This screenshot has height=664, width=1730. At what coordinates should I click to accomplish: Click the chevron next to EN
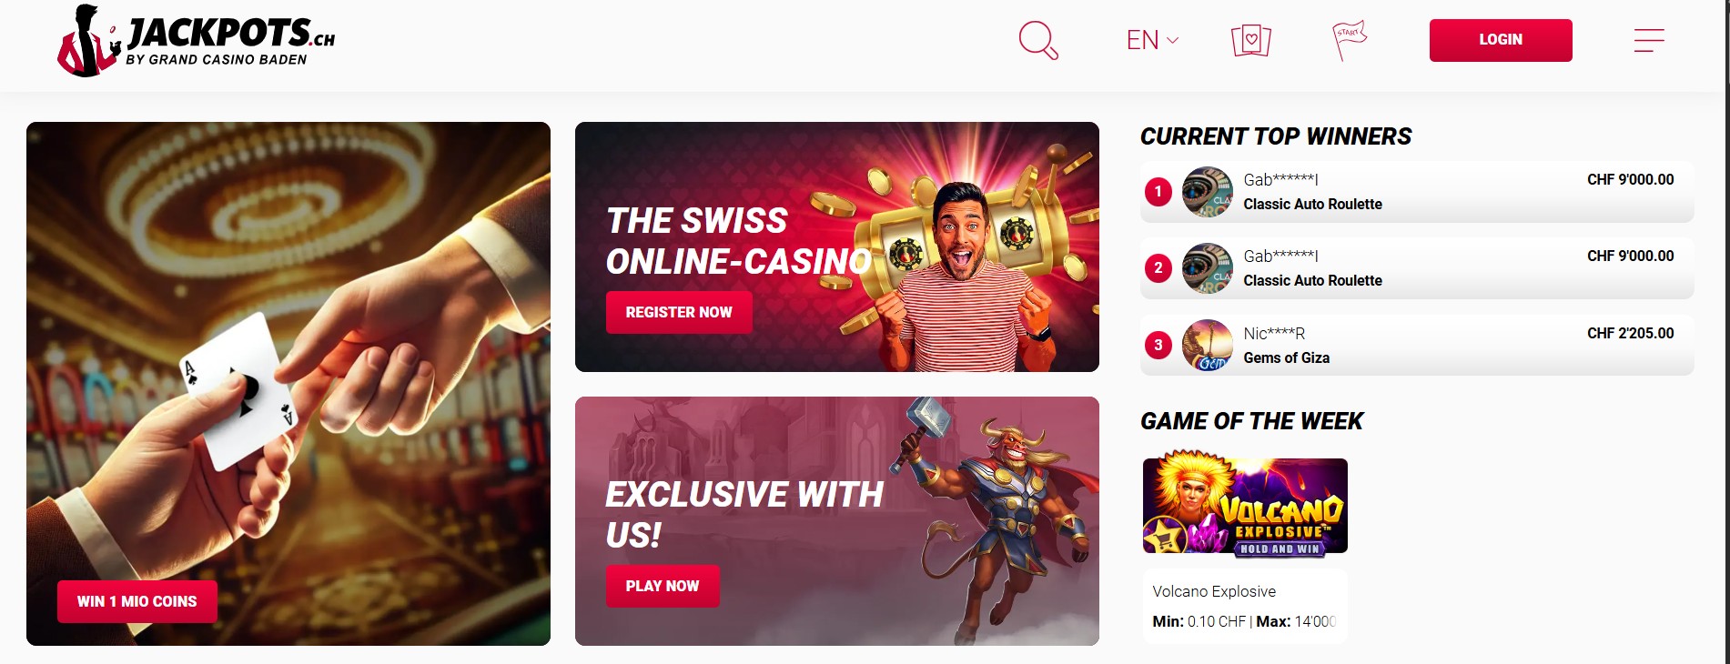click(x=1173, y=41)
